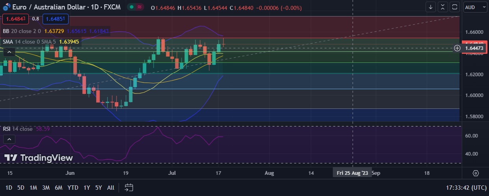Click the plus icon beside price 1.64473
The height and width of the screenshot is (196, 489).
(457, 48)
